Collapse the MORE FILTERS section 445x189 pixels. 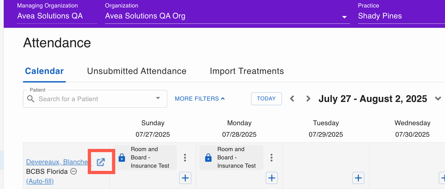pyautogui.click(x=200, y=99)
